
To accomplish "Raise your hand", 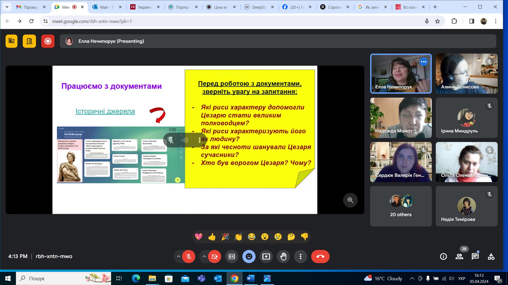I will coord(283,256).
